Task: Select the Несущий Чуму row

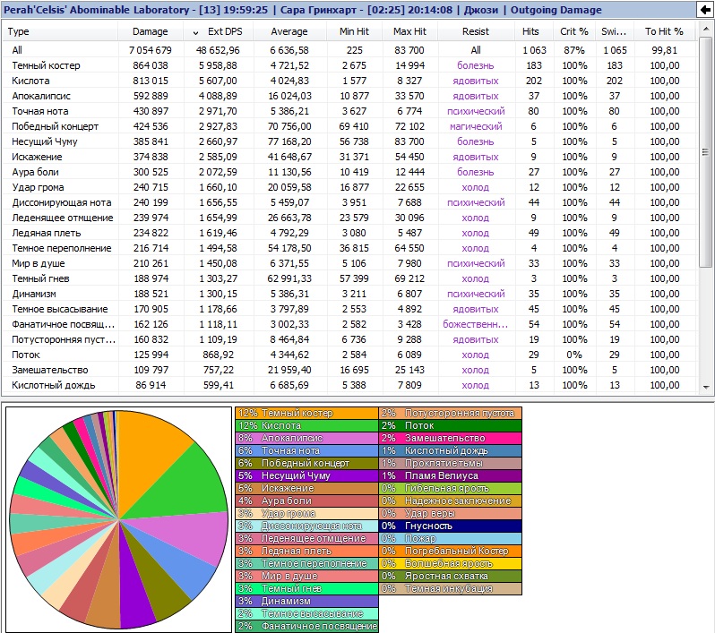Action: point(349,141)
